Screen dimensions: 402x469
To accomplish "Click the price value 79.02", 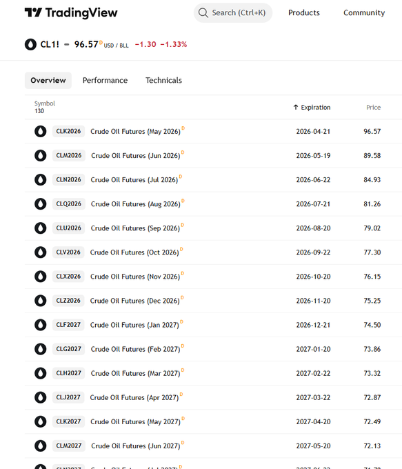I will click(x=372, y=228).
